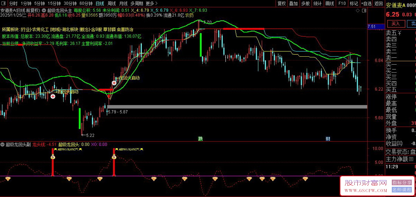
Task: Click the gray 5.79 - 5.87 gap bar
Action: [x=237, y=107]
